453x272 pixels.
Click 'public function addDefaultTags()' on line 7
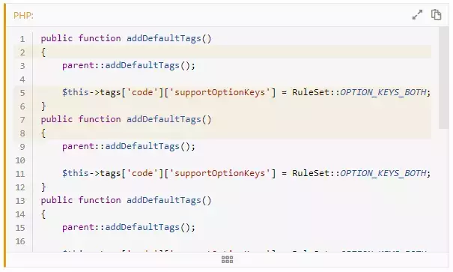[126, 119]
